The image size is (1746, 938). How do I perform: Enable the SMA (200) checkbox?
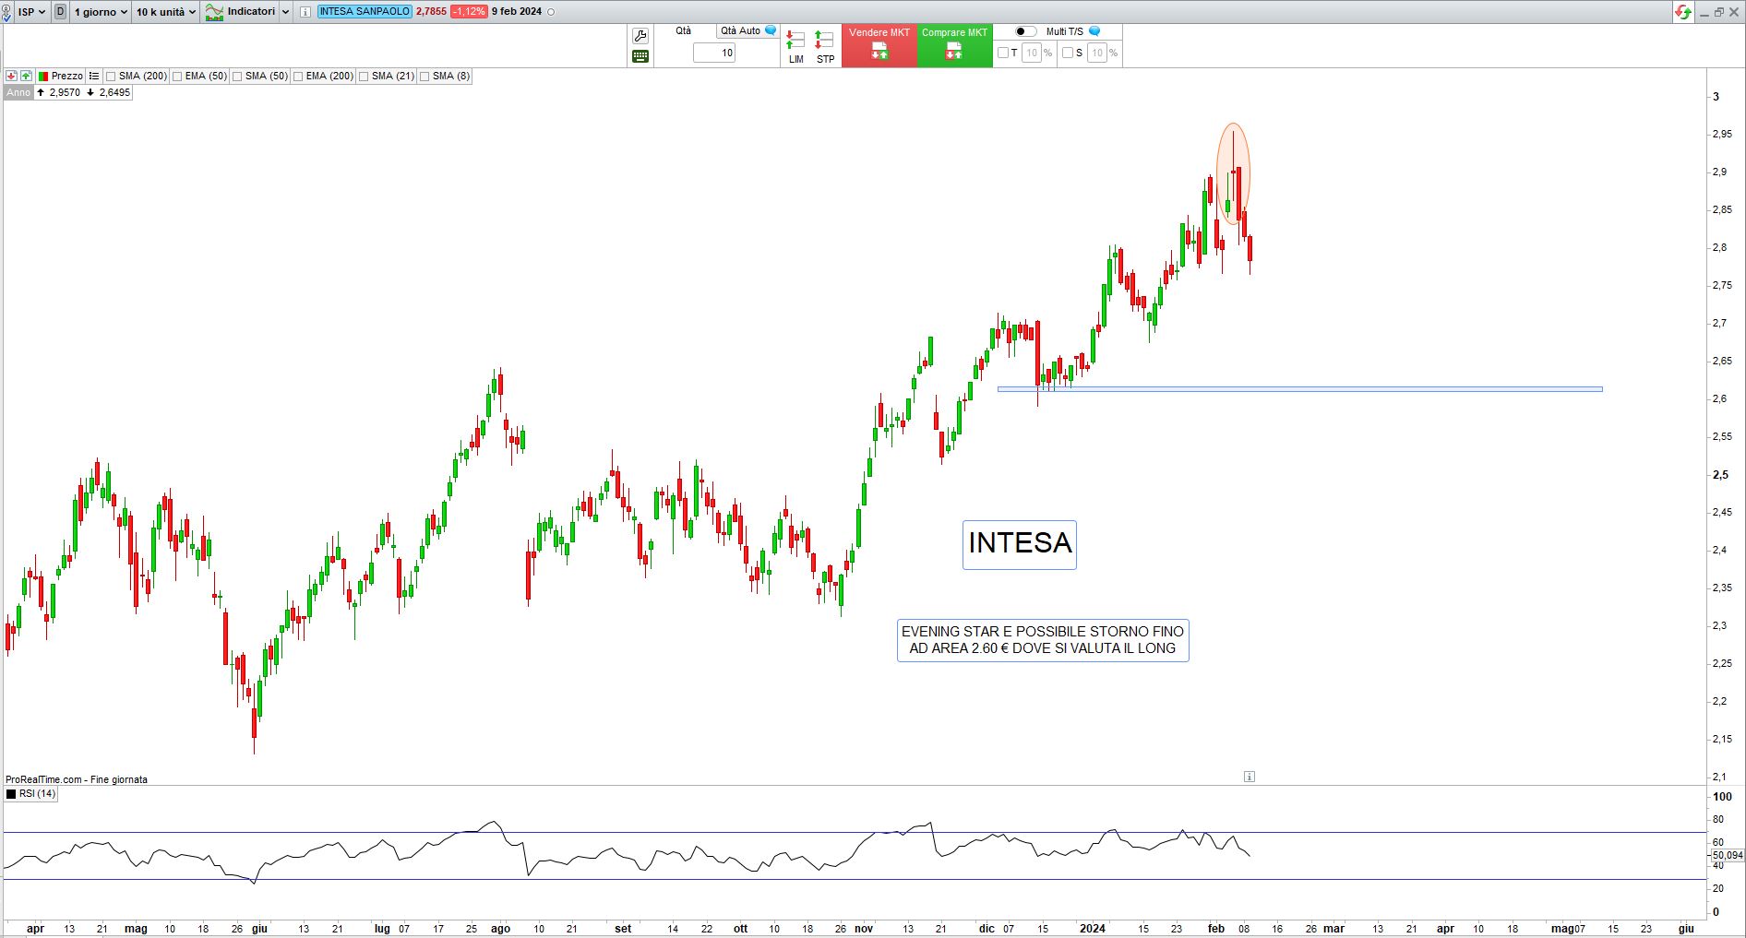(x=111, y=77)
